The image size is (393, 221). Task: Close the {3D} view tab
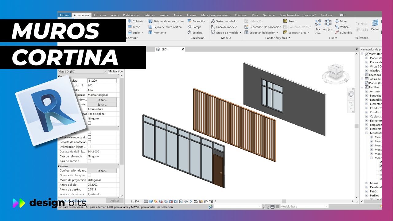(183, 49)
